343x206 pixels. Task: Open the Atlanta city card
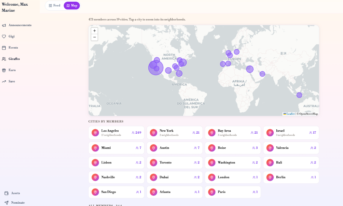175,192
